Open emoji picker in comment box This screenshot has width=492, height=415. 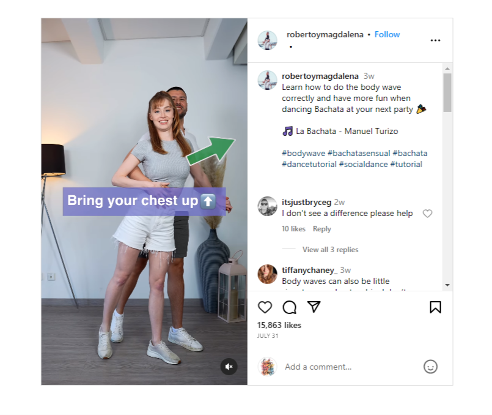click(430, 367)
